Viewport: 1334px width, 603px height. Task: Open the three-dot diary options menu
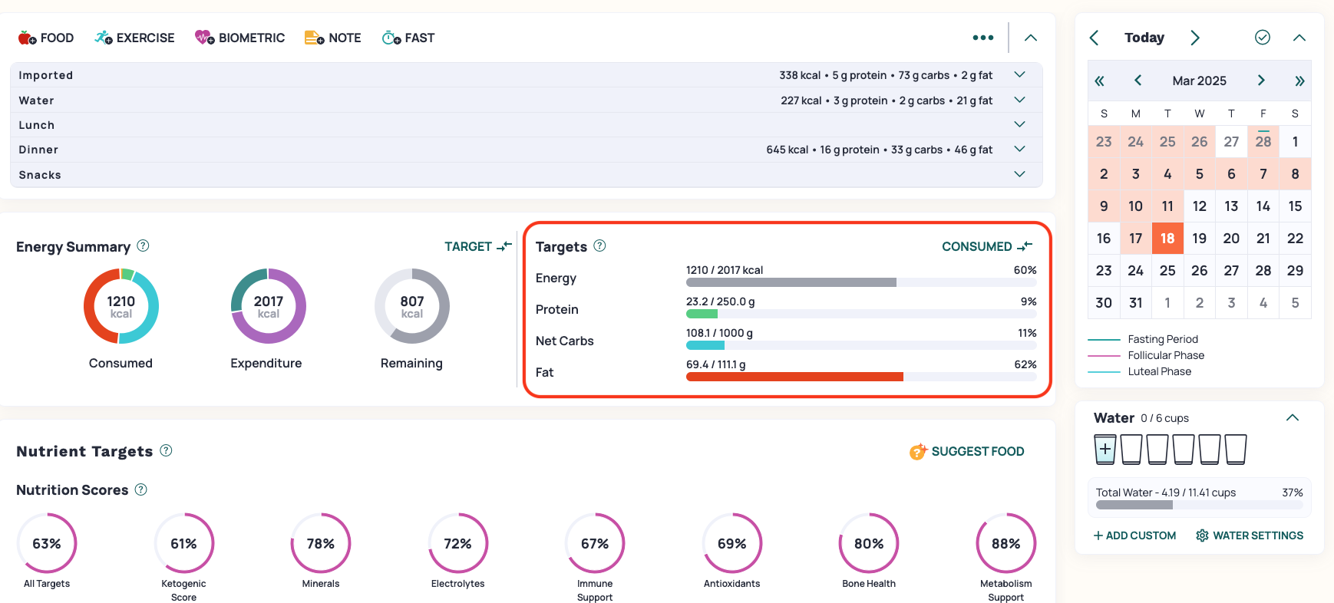(x=982, y=38)
